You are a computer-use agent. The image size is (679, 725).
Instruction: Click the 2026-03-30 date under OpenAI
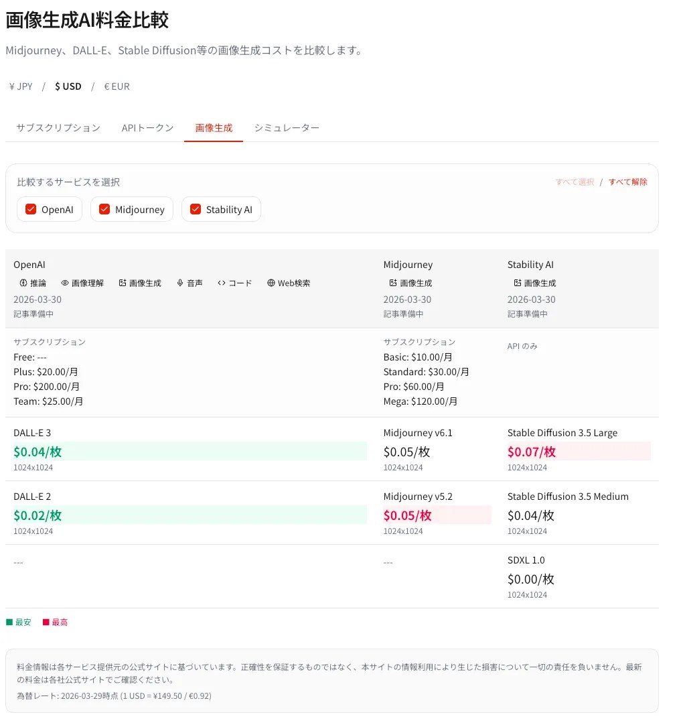[x=37, y=300]
